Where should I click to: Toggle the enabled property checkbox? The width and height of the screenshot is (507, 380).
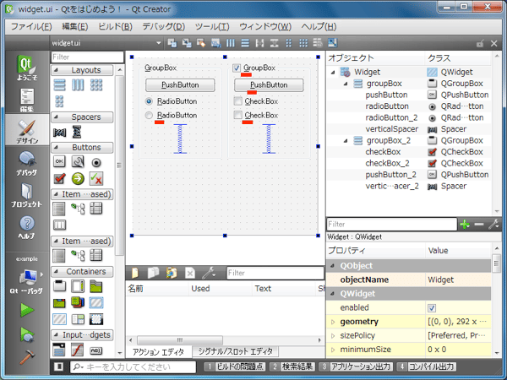click(x=432, y=307)
